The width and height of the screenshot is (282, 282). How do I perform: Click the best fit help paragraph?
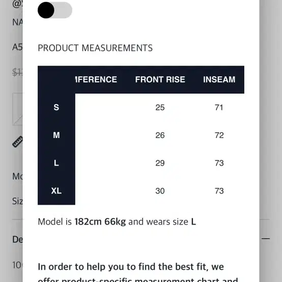138,272
